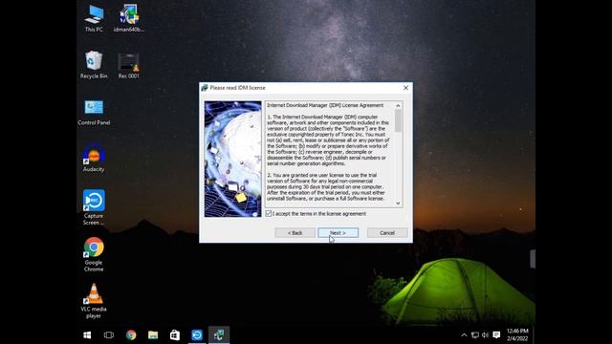This screenshot has height=344, width=612.
Task: Click the license text scroll down arrow
Action: click(398, 204)
